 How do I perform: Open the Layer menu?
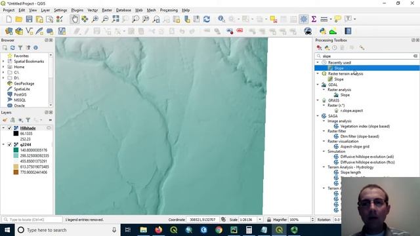[45, 10]
